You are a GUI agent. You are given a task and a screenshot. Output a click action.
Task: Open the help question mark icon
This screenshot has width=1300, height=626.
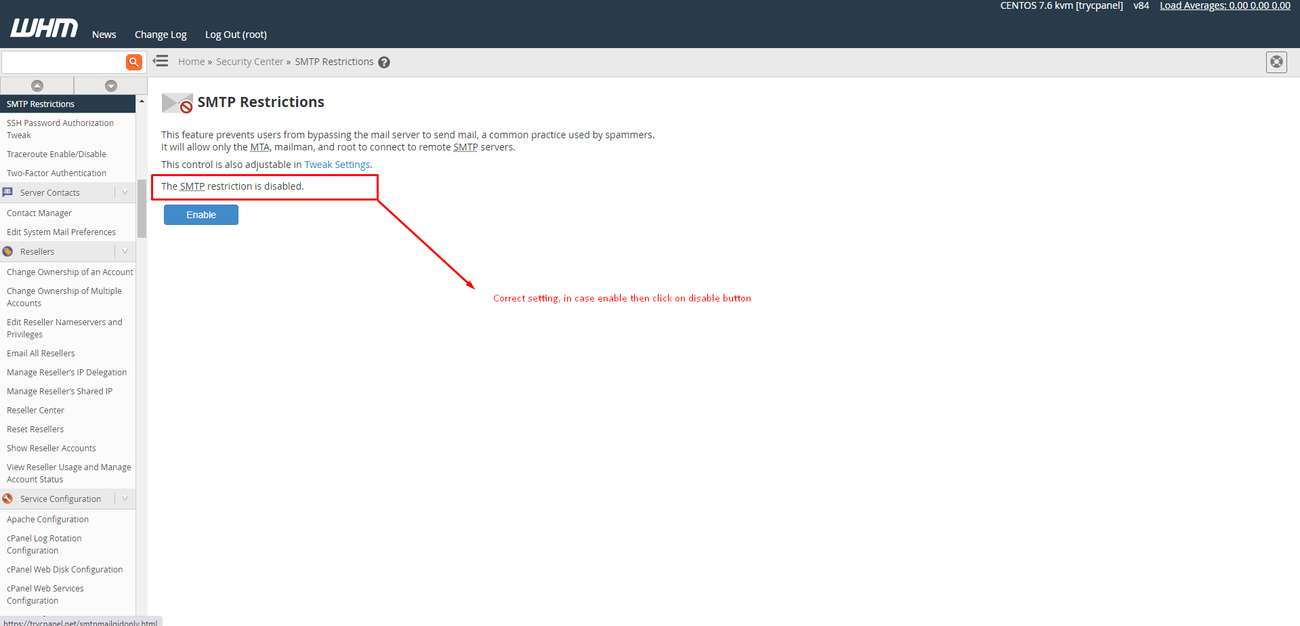click(384, 62)
